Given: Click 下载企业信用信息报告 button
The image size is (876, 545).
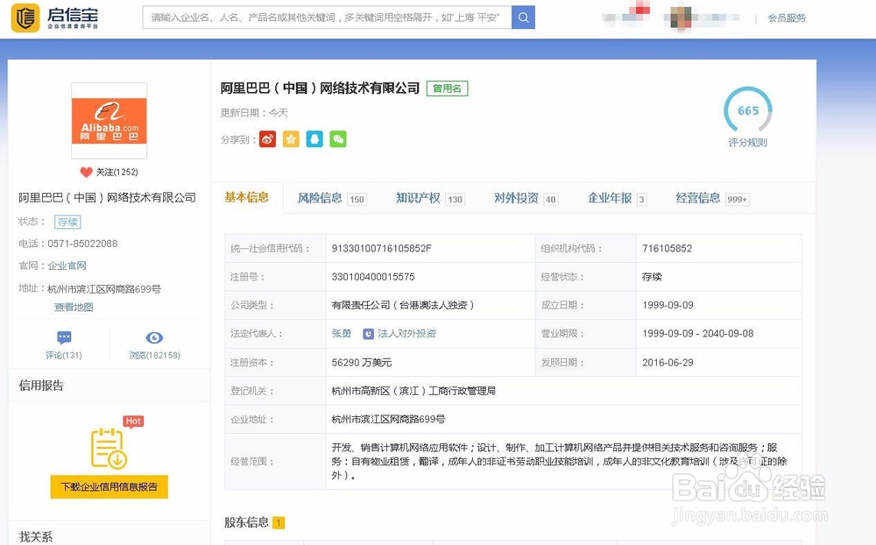Looking at the screenshot, I should [x=109, y=487].
